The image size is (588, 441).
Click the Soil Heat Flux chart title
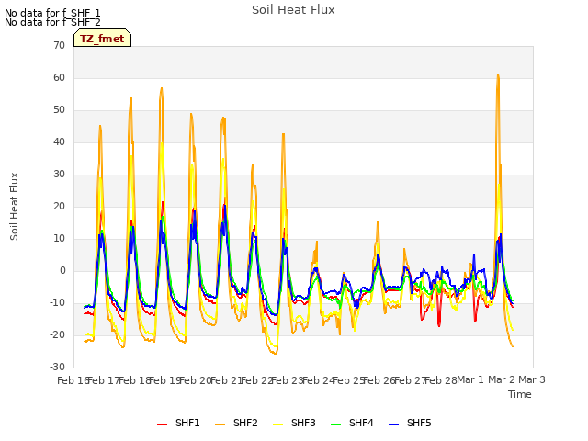point(293,10)
